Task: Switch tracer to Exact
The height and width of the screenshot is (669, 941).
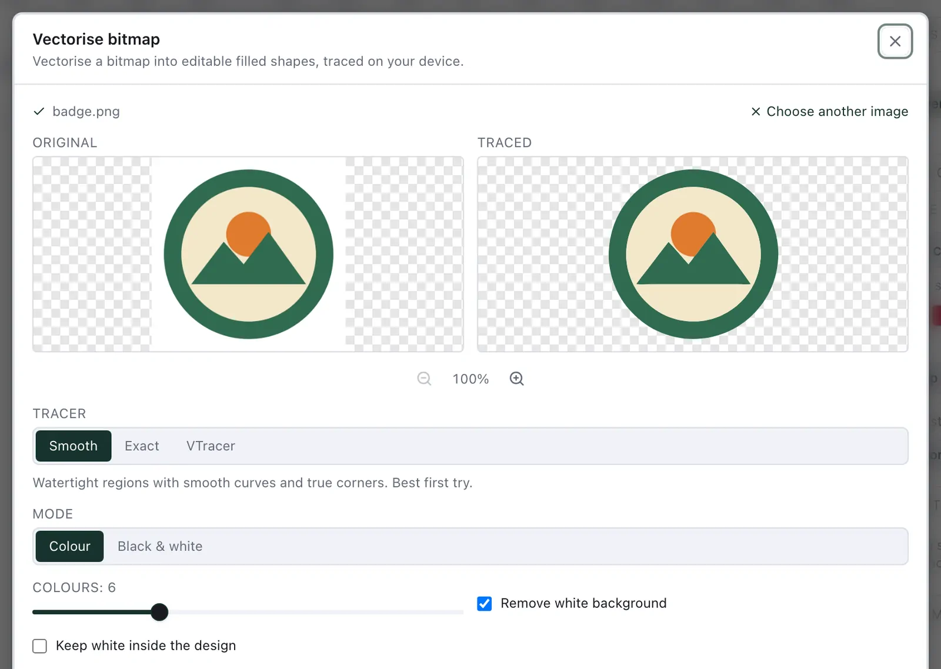Action: coord(142,446)
